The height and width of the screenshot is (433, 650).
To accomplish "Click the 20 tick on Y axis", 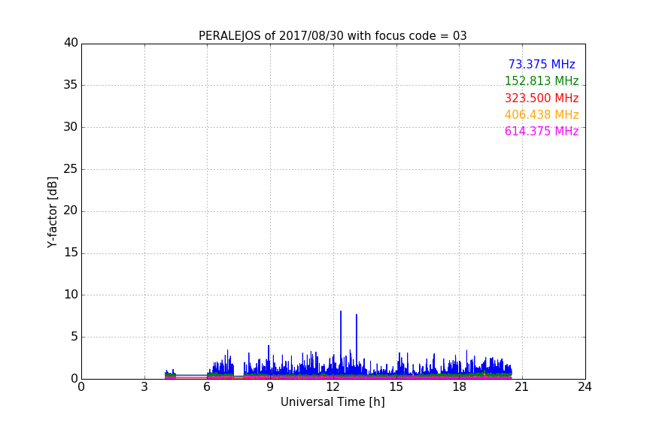I will click(x=71, y=211).
